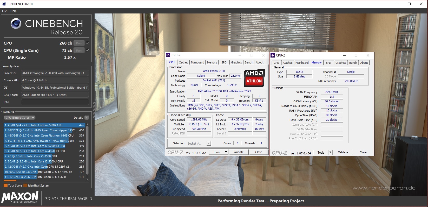Select Bench tab in right CPU-Z window

point(353,63)
